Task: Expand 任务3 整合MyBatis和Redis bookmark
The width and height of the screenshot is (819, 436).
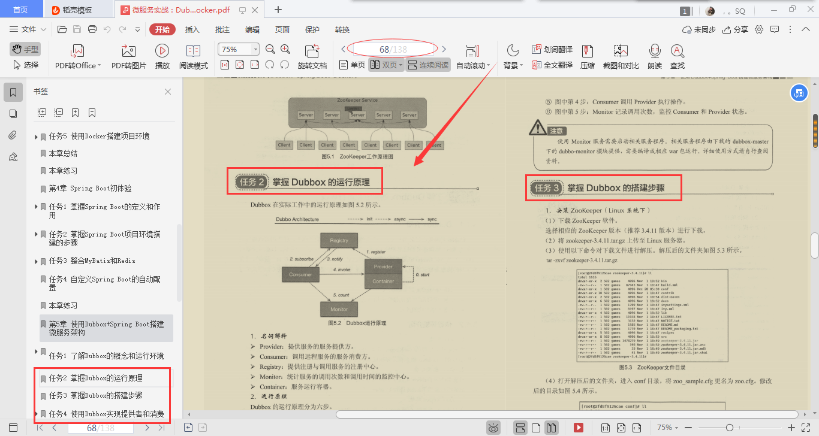Action: [37, 261]
